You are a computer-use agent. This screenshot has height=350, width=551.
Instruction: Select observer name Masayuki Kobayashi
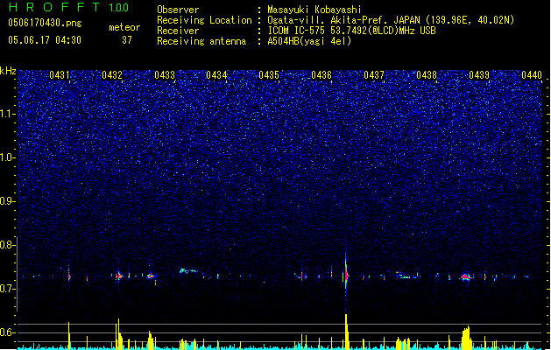(x=314, y=10)
